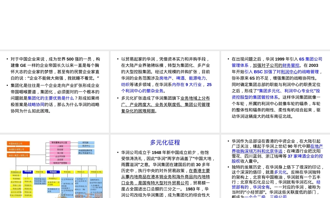The width and height of the screenshot is (330, 198).
Task: Open the 多元化征程 slide
Action: [165, 166]
